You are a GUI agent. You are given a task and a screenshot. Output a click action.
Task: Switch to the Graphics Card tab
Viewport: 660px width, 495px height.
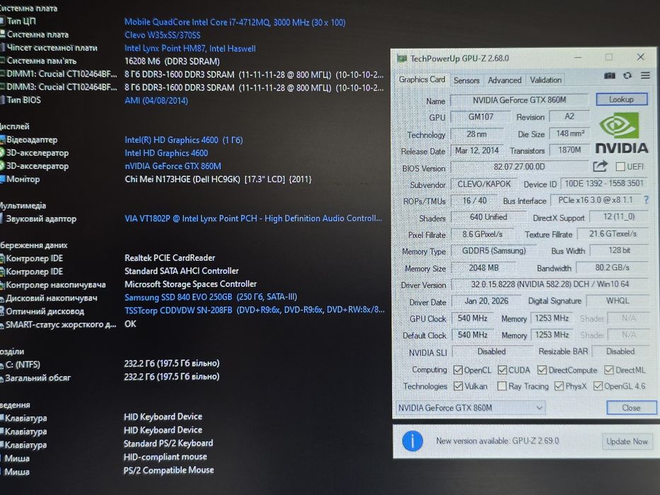tap(422, 79)
